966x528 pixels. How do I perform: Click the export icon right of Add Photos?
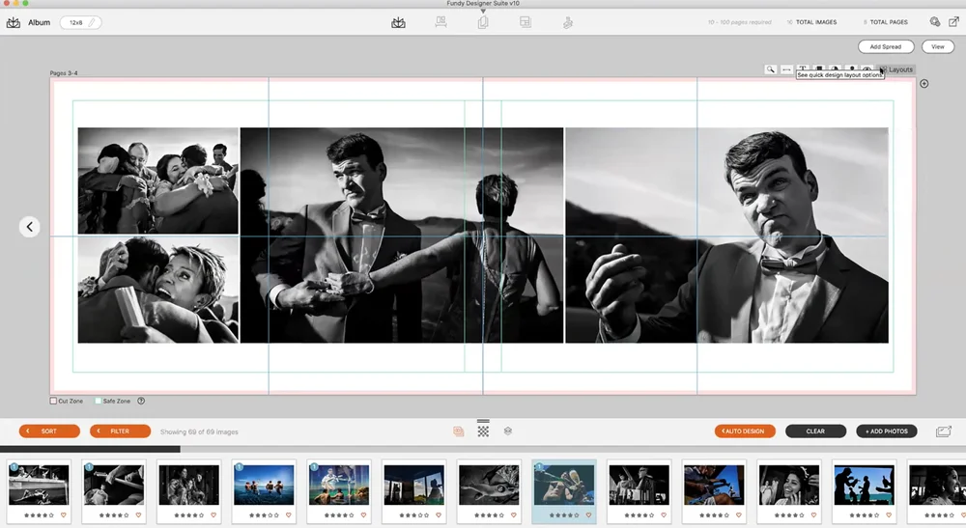[943, 431]
